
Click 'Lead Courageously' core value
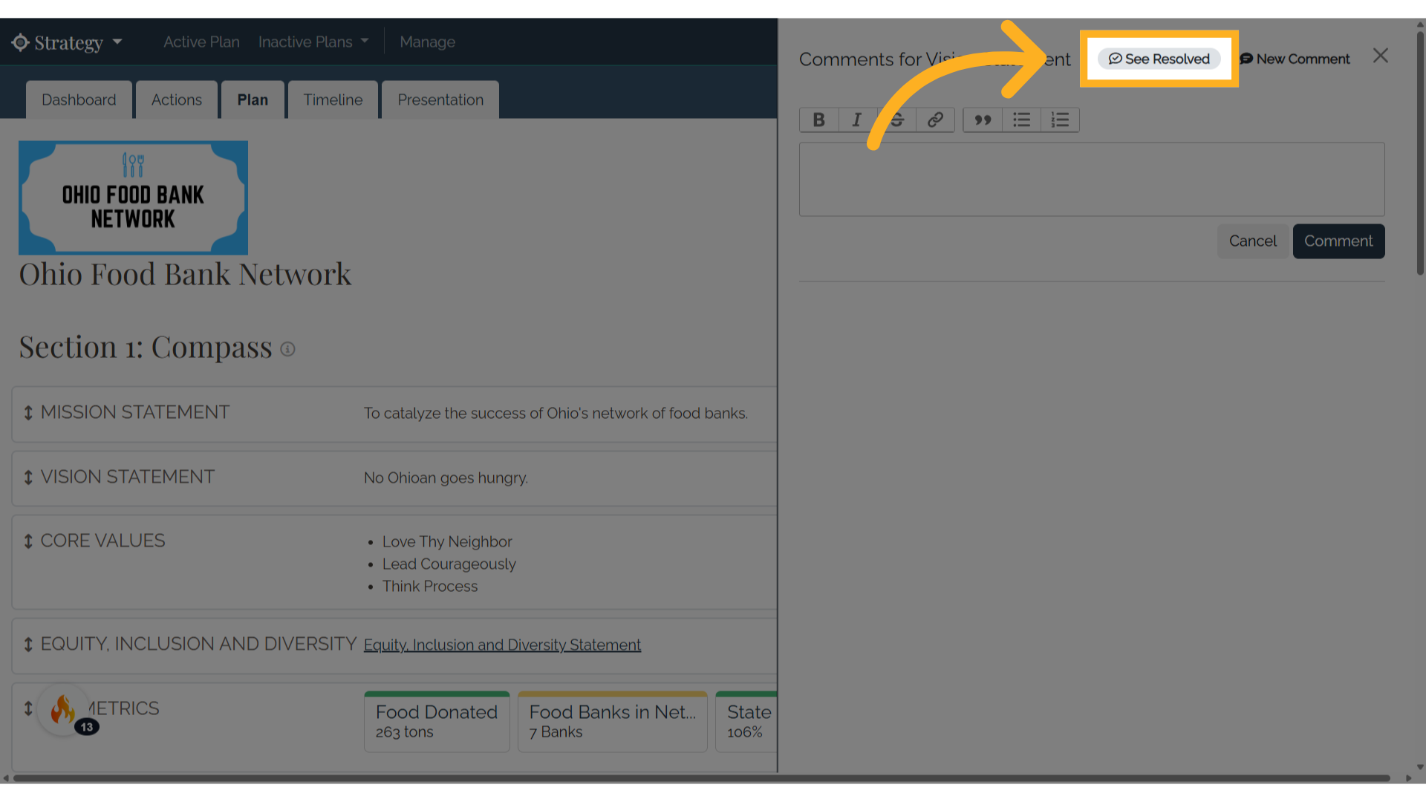pos(449,564)
